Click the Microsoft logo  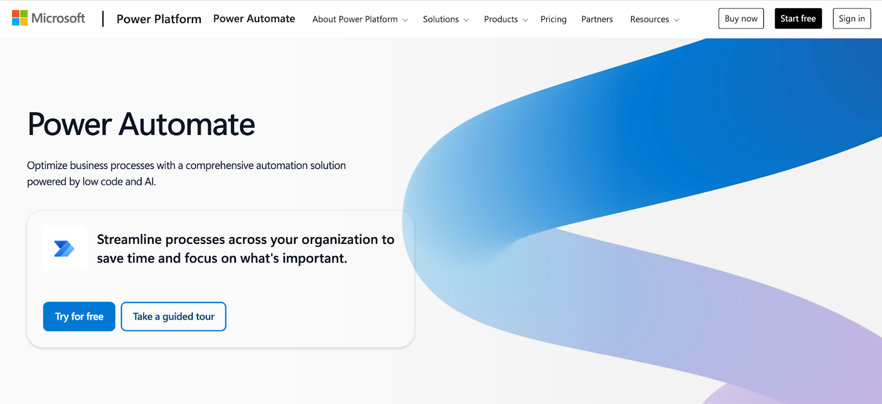(49, 18)
